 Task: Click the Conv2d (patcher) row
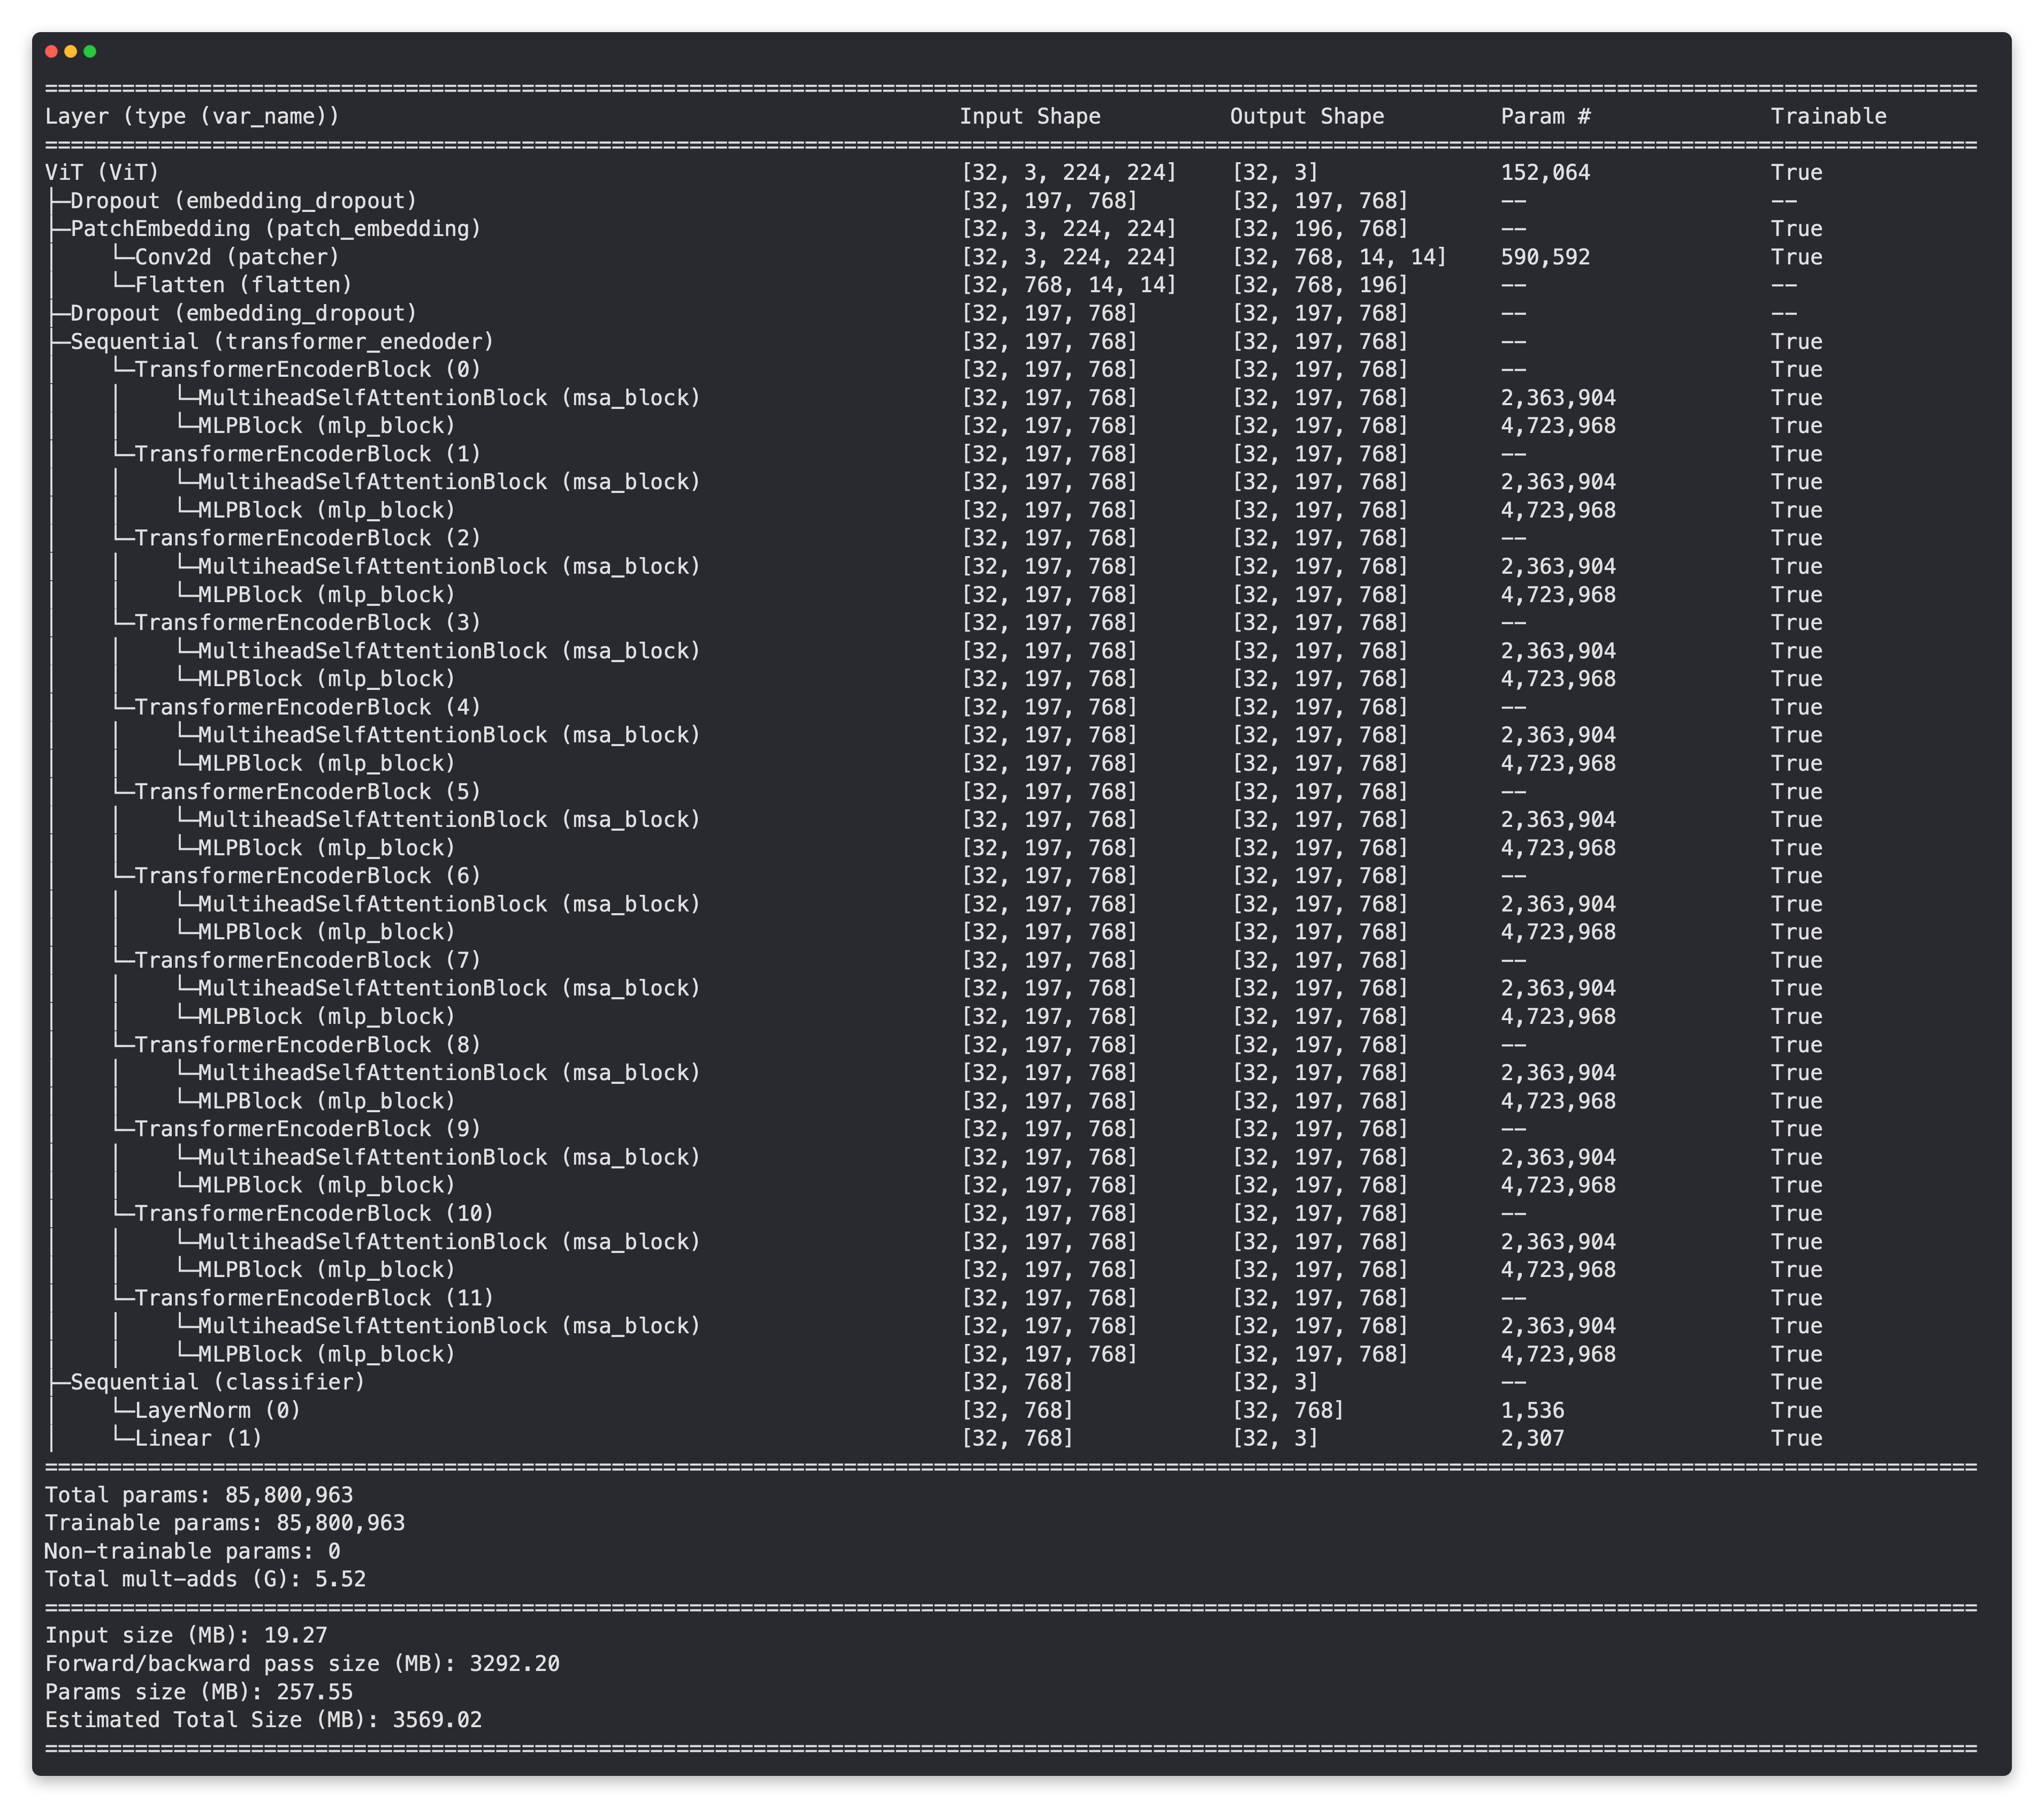(x=237, y=257)
